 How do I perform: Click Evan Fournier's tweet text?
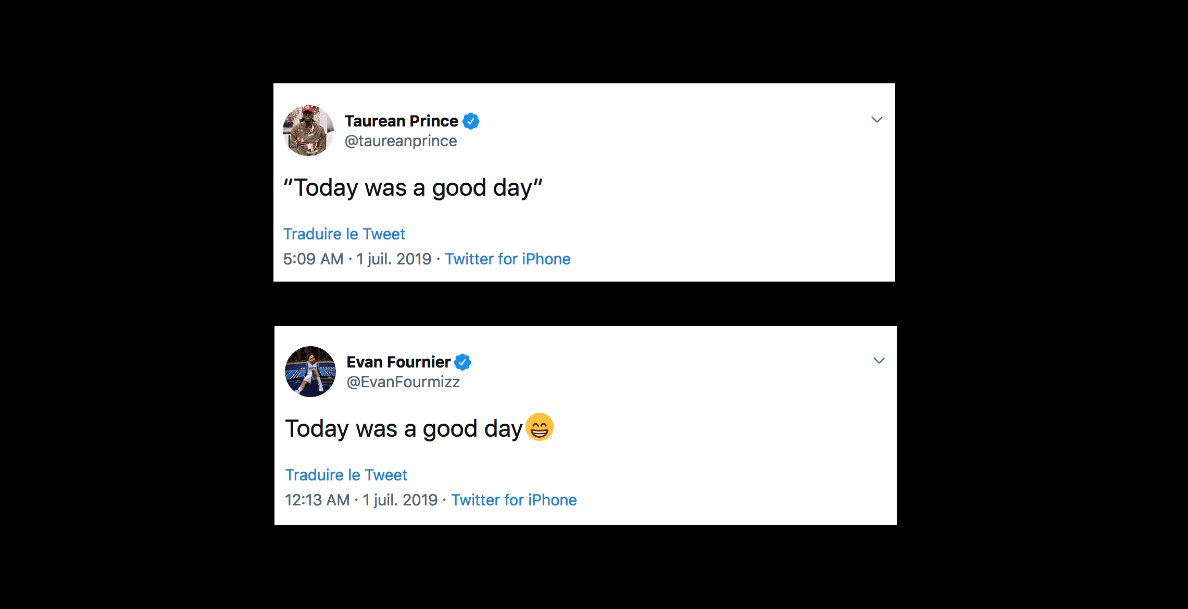click(403, 429)
